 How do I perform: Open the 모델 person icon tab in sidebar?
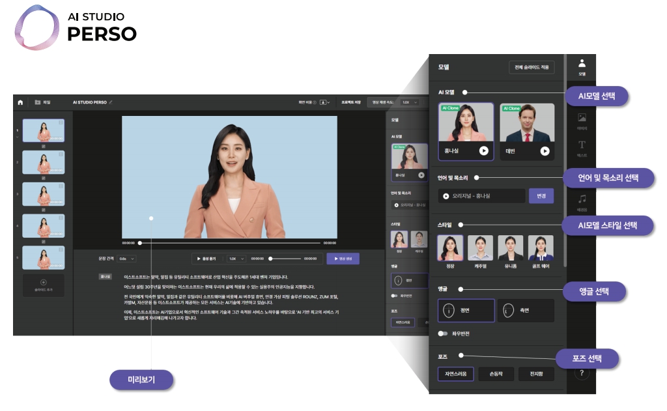(582, 67)
